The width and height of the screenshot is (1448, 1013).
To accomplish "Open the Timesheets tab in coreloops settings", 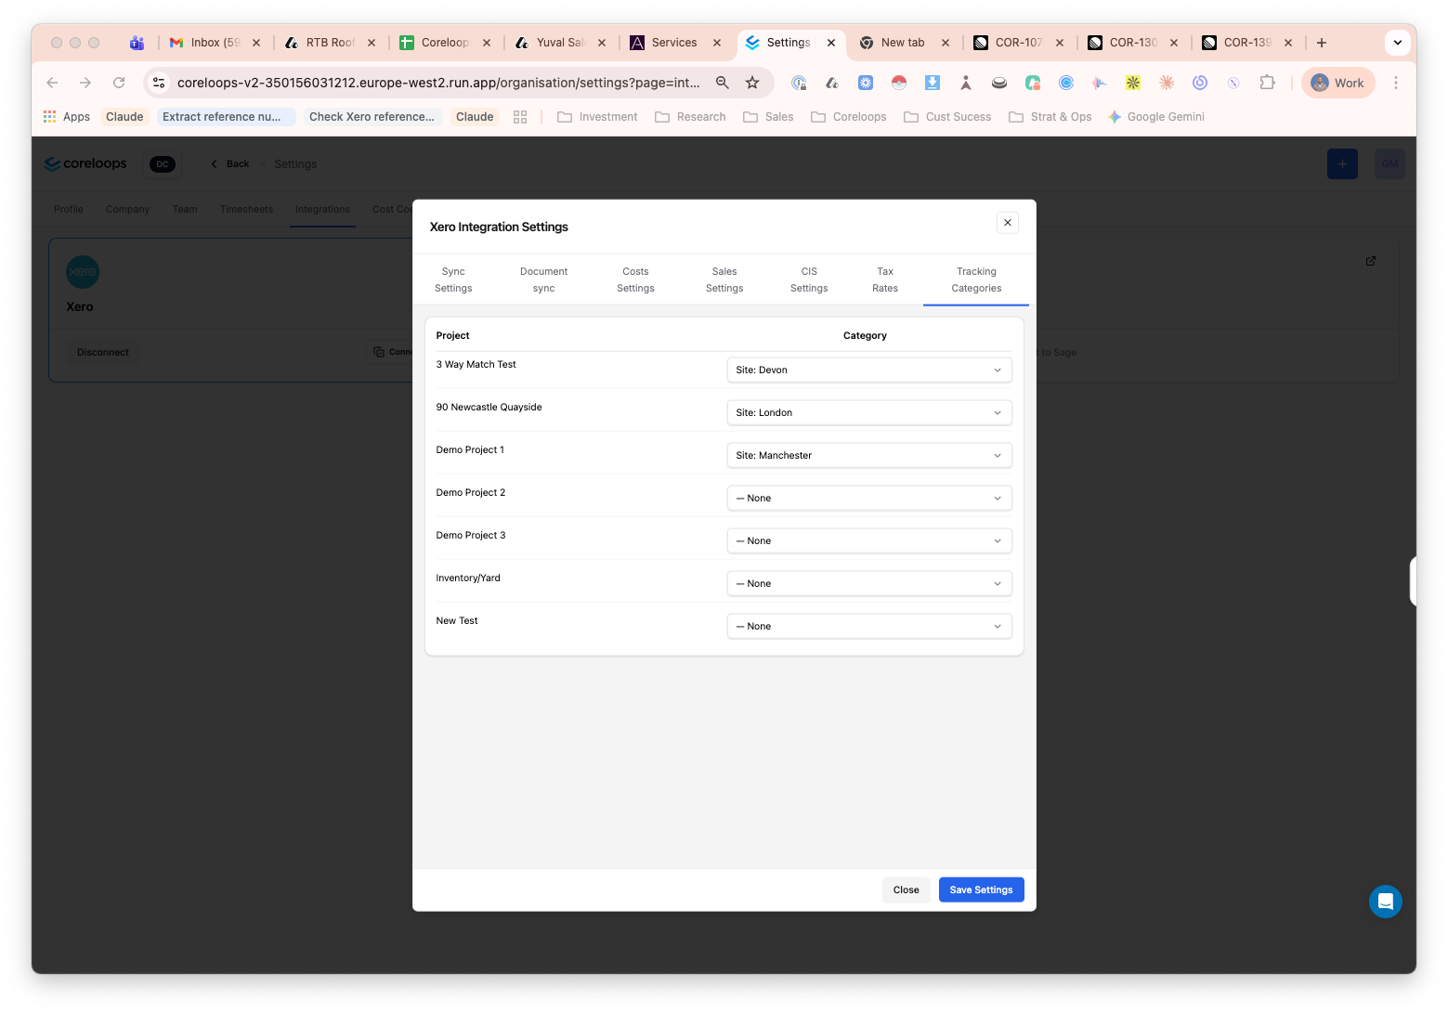I will (246, 209).
